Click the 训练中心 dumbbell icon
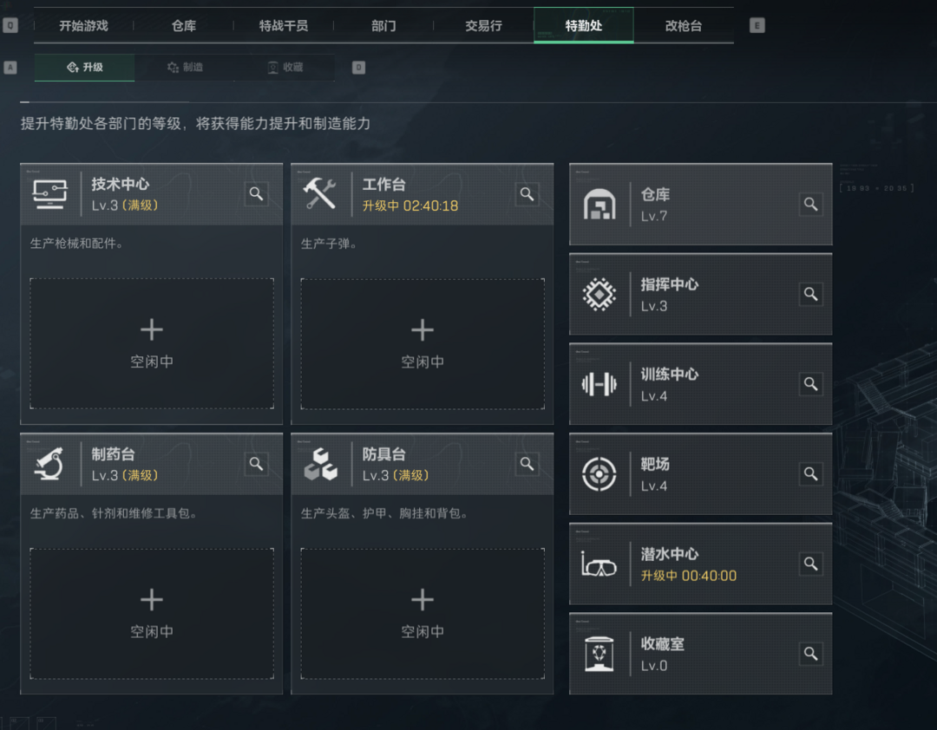The width and height of the screenshot is (937, 730). tap(600, 385)
